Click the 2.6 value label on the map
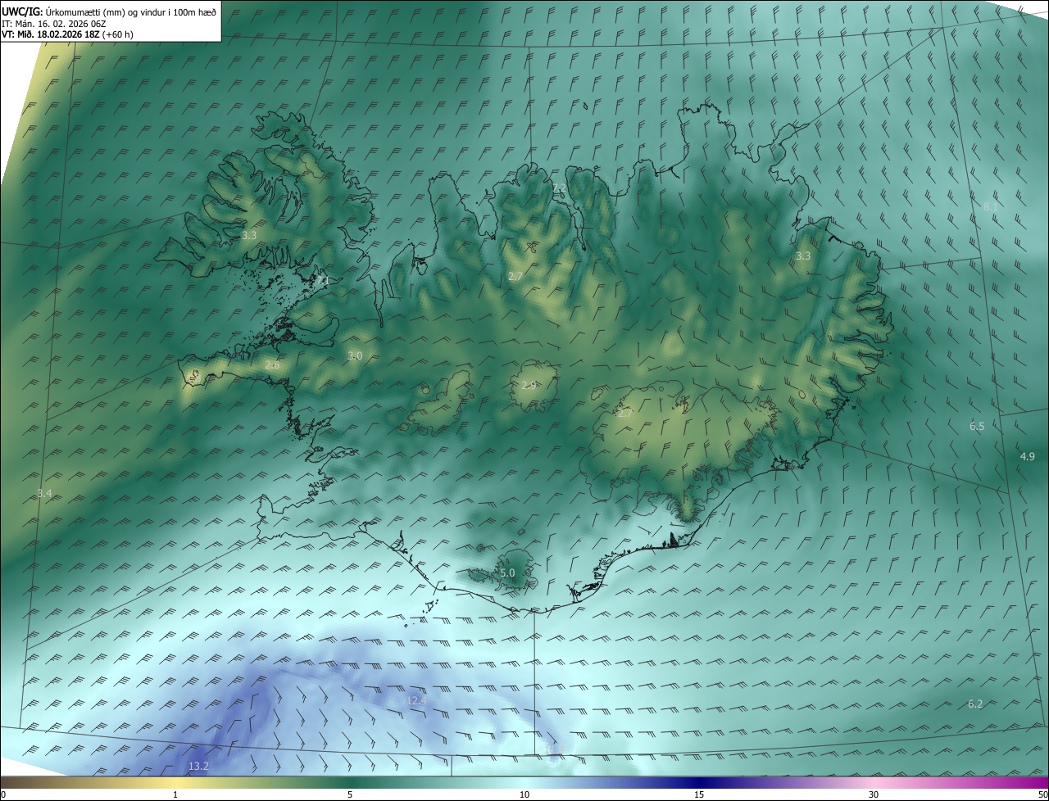This screenshot has height=801, width=1049. tap(272, 364)
